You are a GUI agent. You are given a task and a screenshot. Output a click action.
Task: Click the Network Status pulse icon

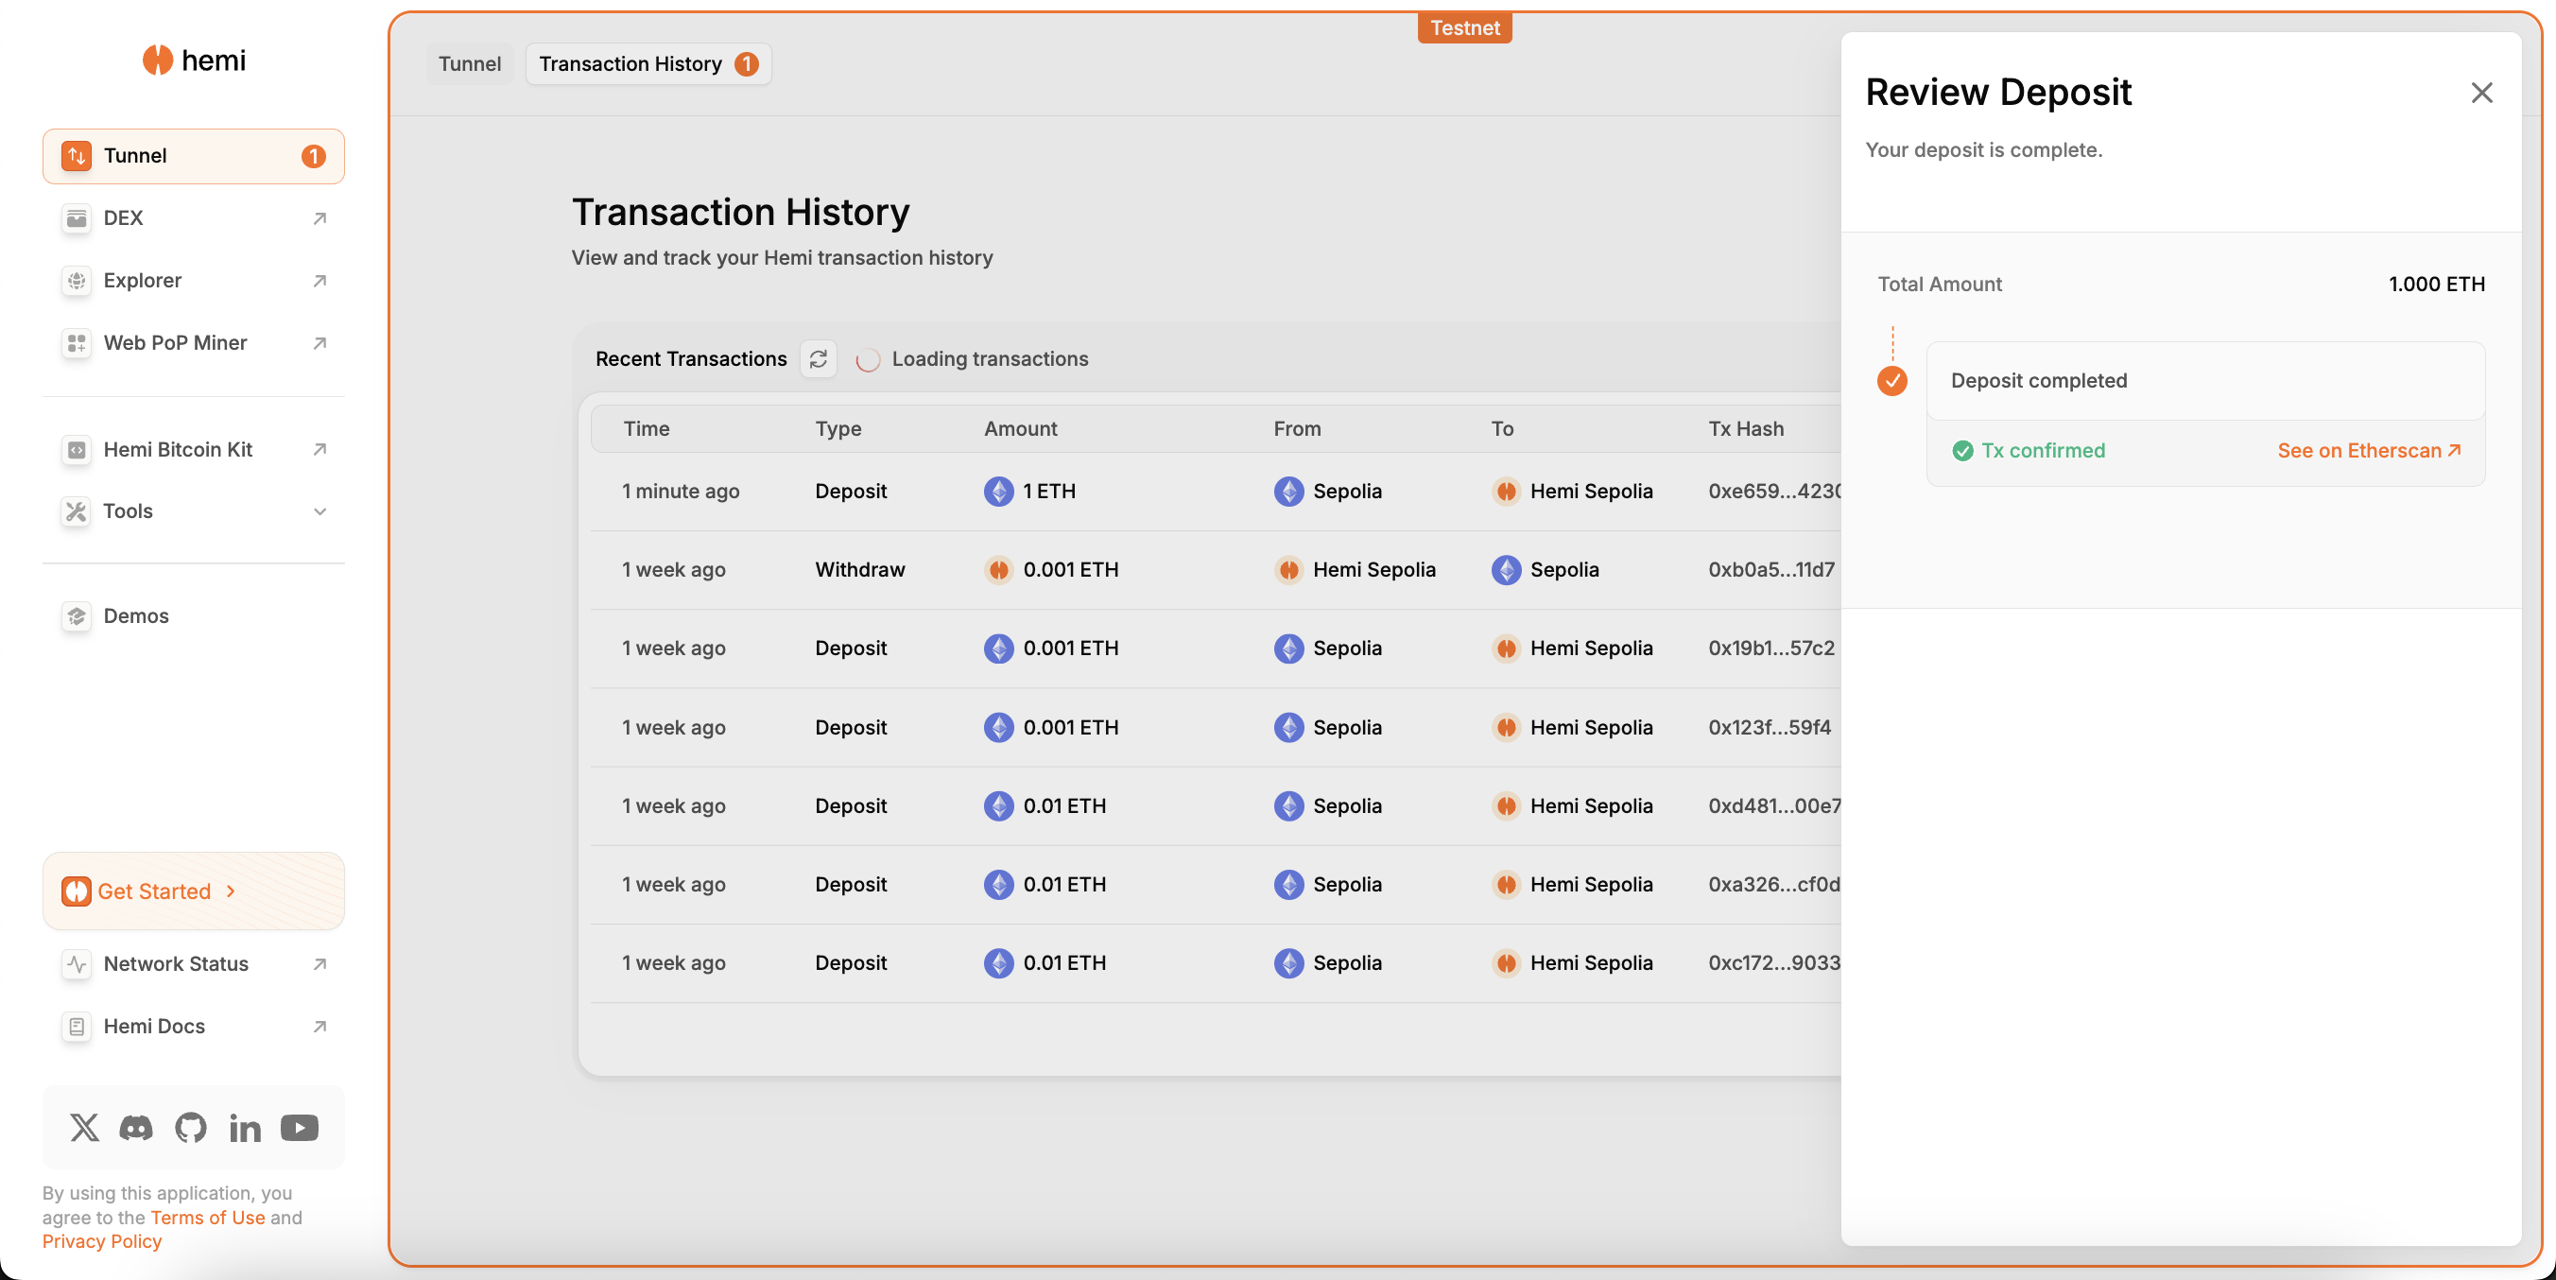coord(77,963)
